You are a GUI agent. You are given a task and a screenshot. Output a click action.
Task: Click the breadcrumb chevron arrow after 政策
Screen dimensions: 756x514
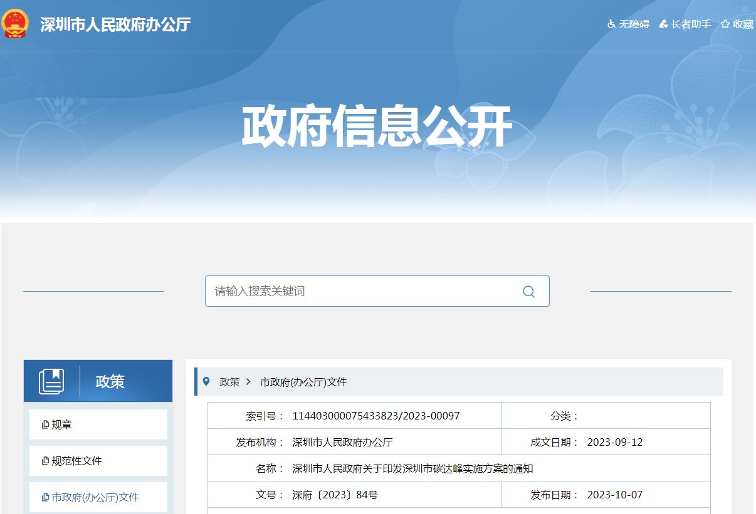point(249,382)
